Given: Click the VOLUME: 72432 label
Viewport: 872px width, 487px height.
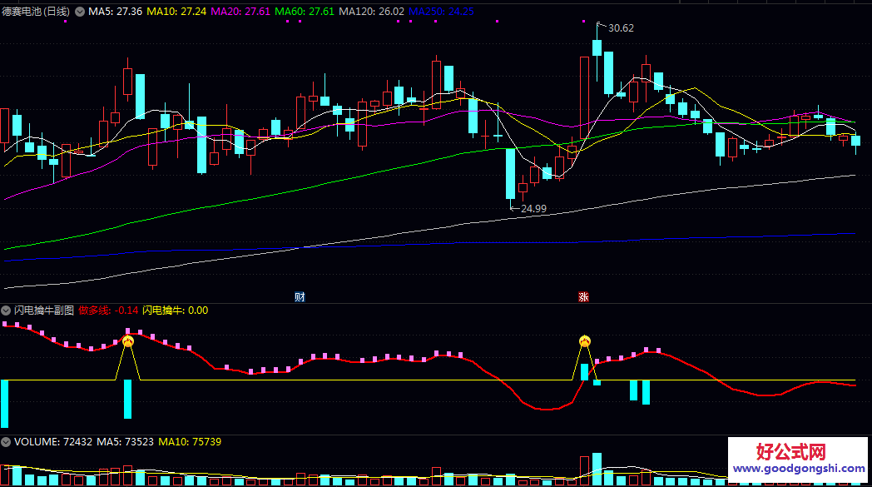Looking at the screenshot, I should pos(52,442).
